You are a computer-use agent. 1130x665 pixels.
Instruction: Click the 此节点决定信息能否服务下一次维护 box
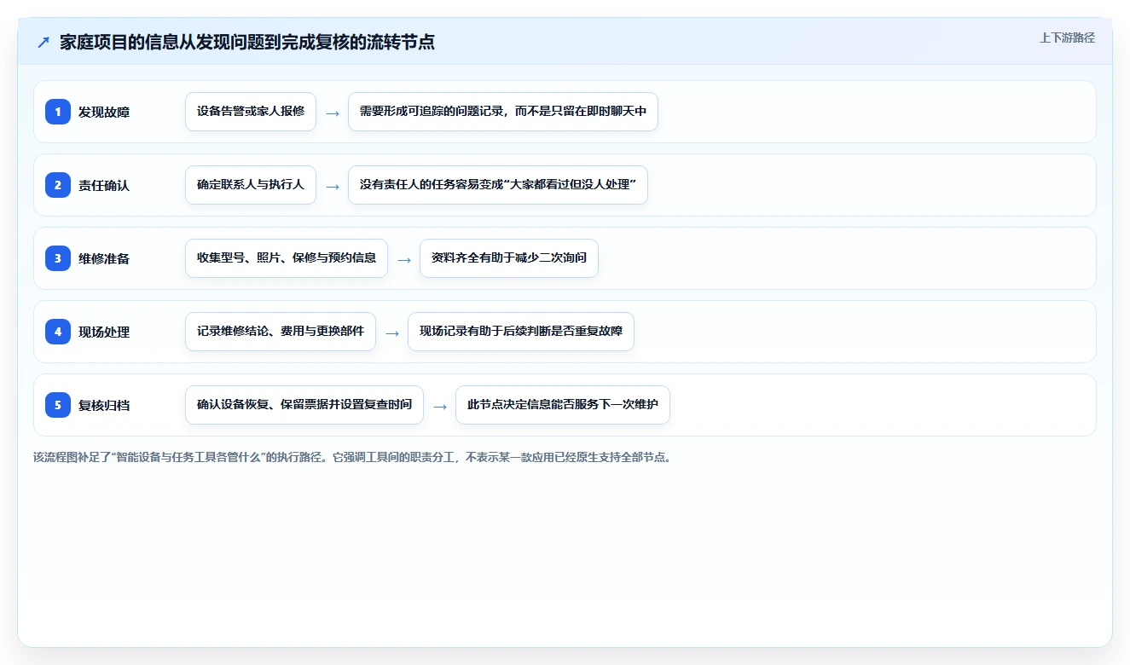(x=563, y=405)
